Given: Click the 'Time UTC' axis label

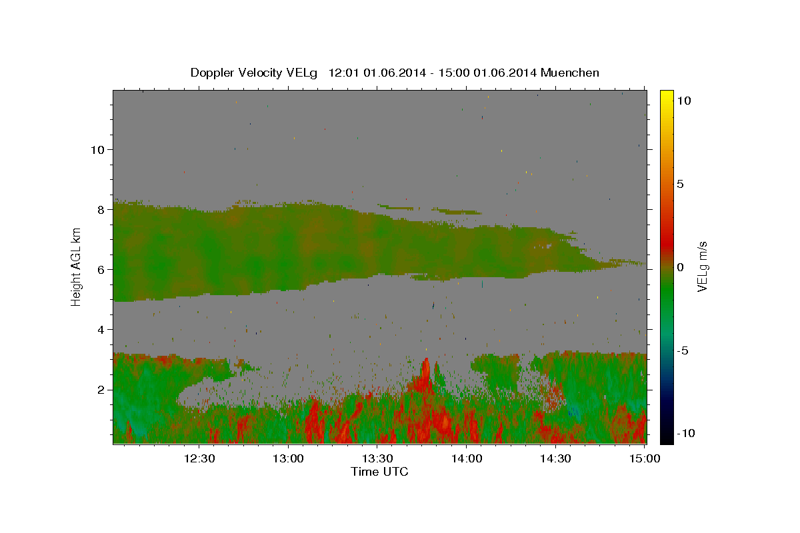Looking at the screenshot, I should [x=379, y=472].
